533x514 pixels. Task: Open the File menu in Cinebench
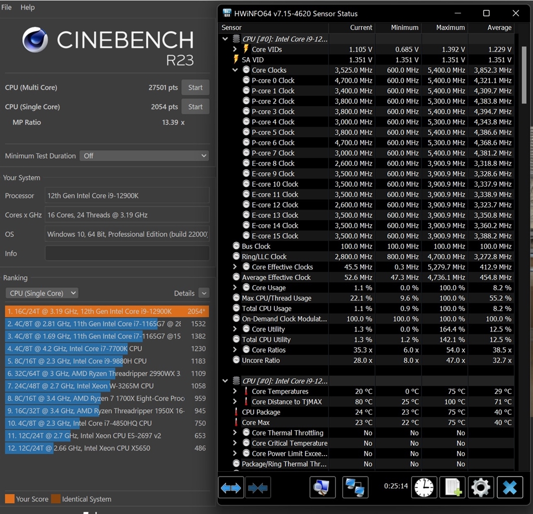(x=6, y=7)
